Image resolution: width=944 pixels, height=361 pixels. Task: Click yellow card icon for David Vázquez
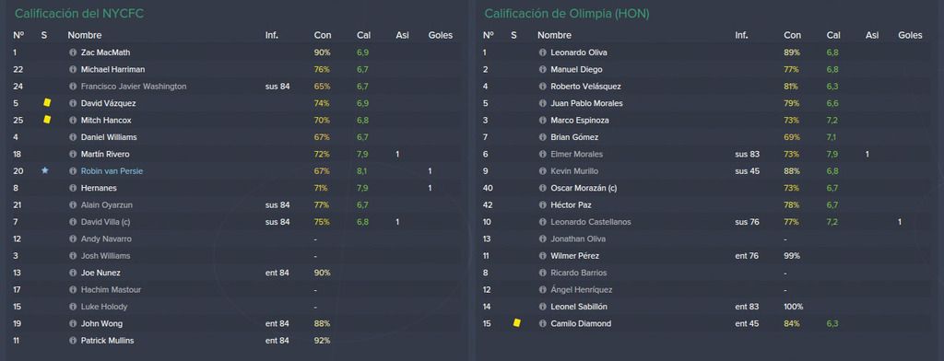point(46,103)
